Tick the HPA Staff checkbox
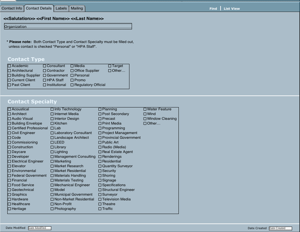Screen dimensions: 300x232 45,80
